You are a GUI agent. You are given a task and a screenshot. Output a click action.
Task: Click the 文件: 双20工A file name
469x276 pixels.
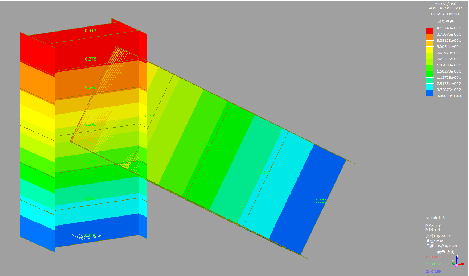pos(438,236)
